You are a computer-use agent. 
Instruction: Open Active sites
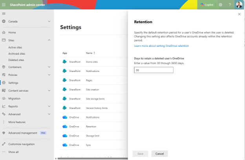coord(15,48)
